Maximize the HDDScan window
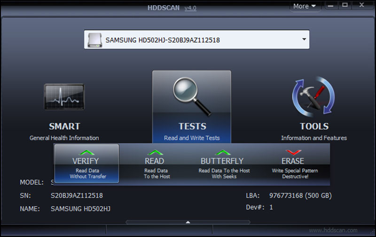376x237 pixels. 345,5
